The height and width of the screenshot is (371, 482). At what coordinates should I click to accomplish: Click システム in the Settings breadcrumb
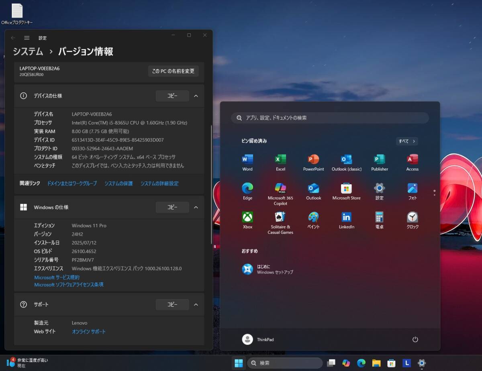click(28, 51)
